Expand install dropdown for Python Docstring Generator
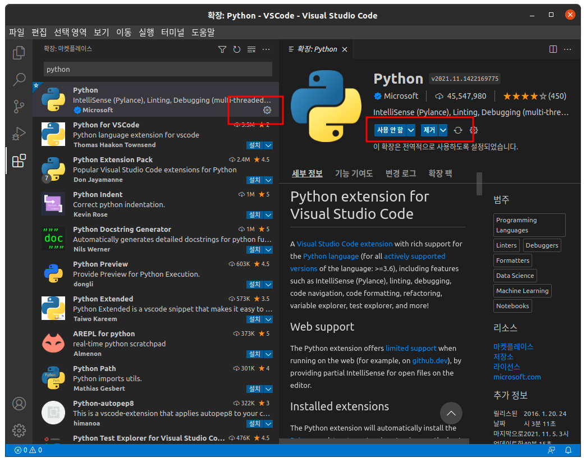The height and width of the screenshot is (462, 586). (268, 250)
